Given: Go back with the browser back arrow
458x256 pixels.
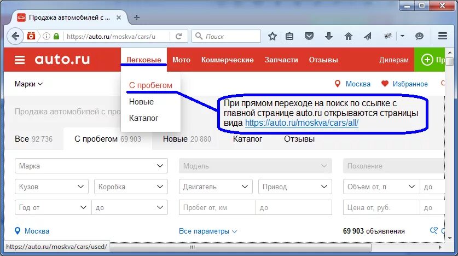Looking at the screenshot, I should (x=15, y=36).
